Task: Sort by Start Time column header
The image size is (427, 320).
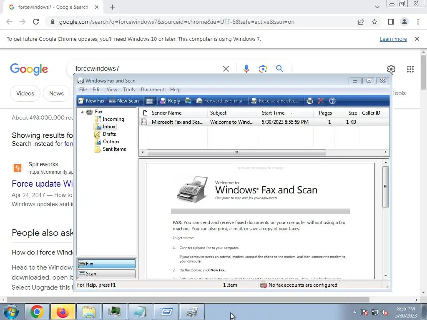Action: click(x=286, y=112)
